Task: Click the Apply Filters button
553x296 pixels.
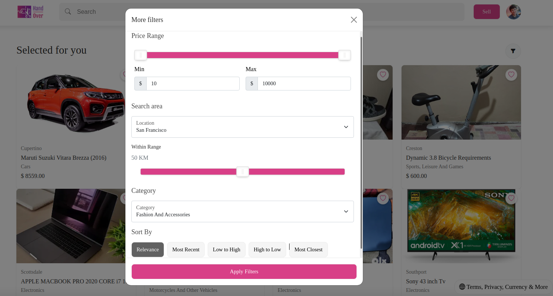Action: tap(244, 271)
